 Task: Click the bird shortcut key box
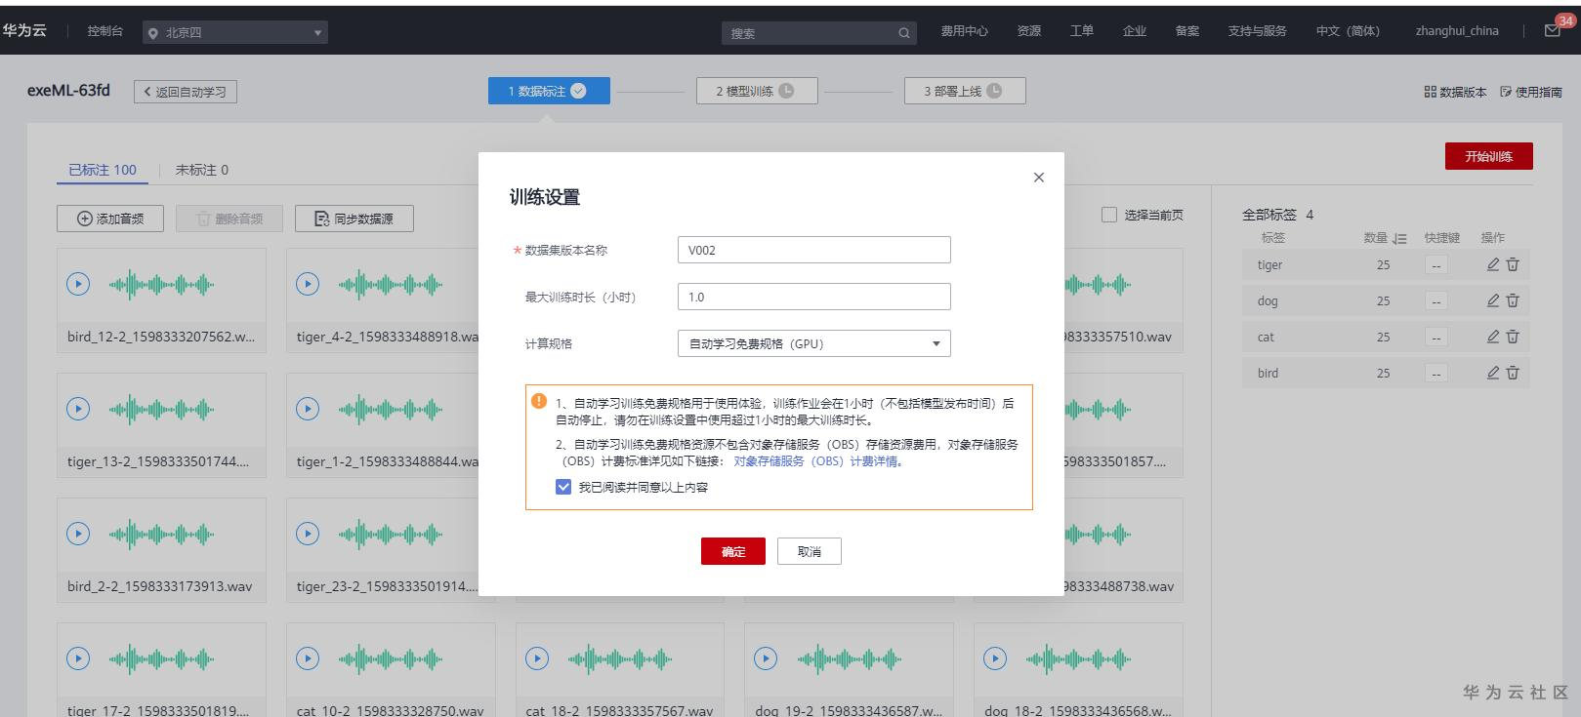[x=1435, y=374]
